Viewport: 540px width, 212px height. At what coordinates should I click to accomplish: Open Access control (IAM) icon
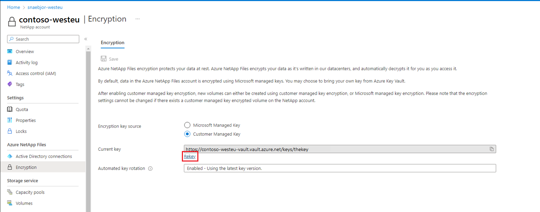[10, 73]
